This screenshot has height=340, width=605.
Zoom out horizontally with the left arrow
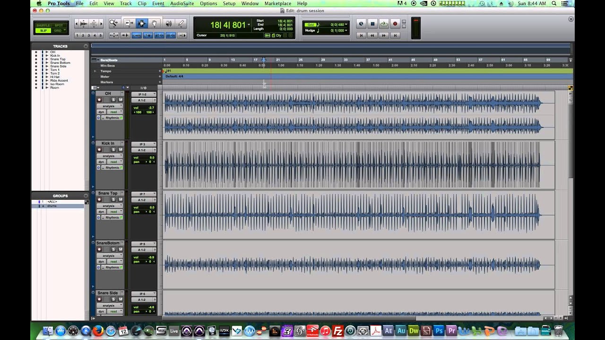click(78, 23)
